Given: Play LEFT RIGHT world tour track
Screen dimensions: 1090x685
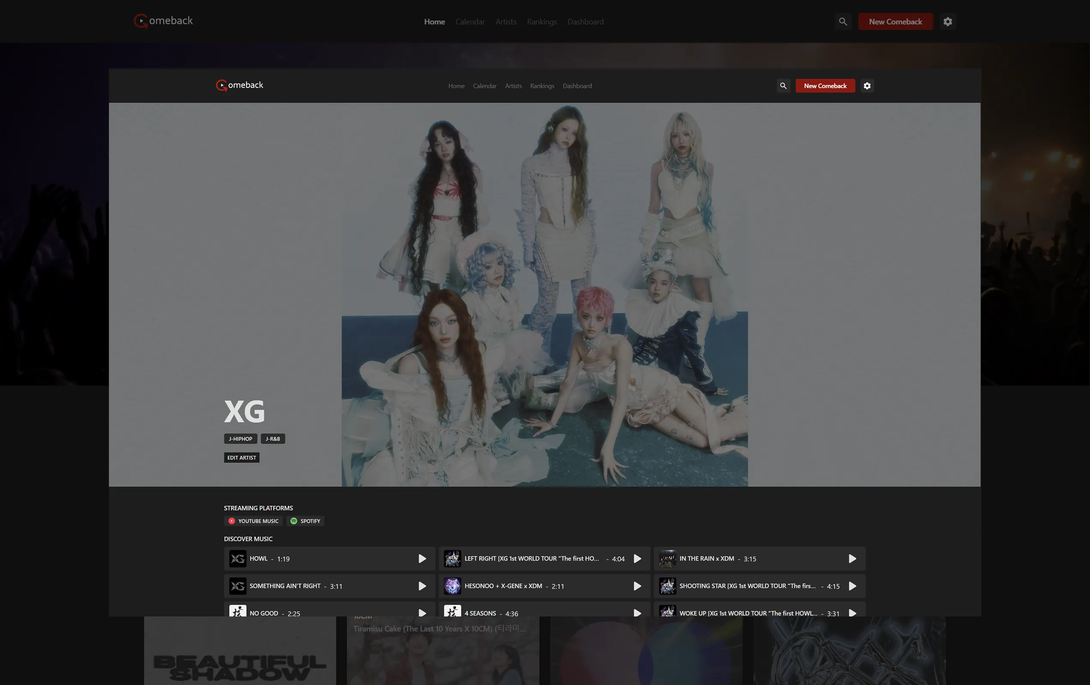Looking at the screenshot, I should pyautogui.click(x=637, y=559).
